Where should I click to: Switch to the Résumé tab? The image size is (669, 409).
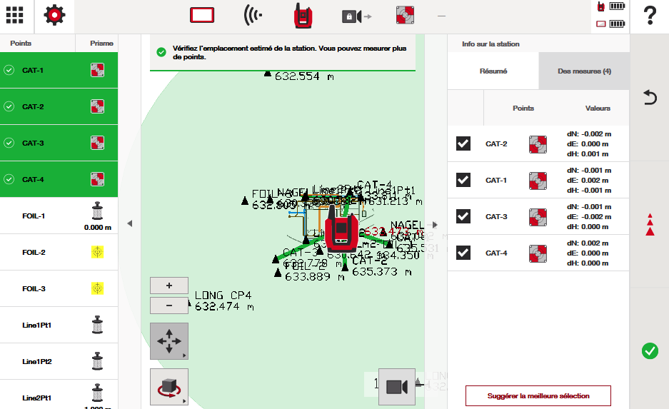pyautogui.click(x=493, y=71)
